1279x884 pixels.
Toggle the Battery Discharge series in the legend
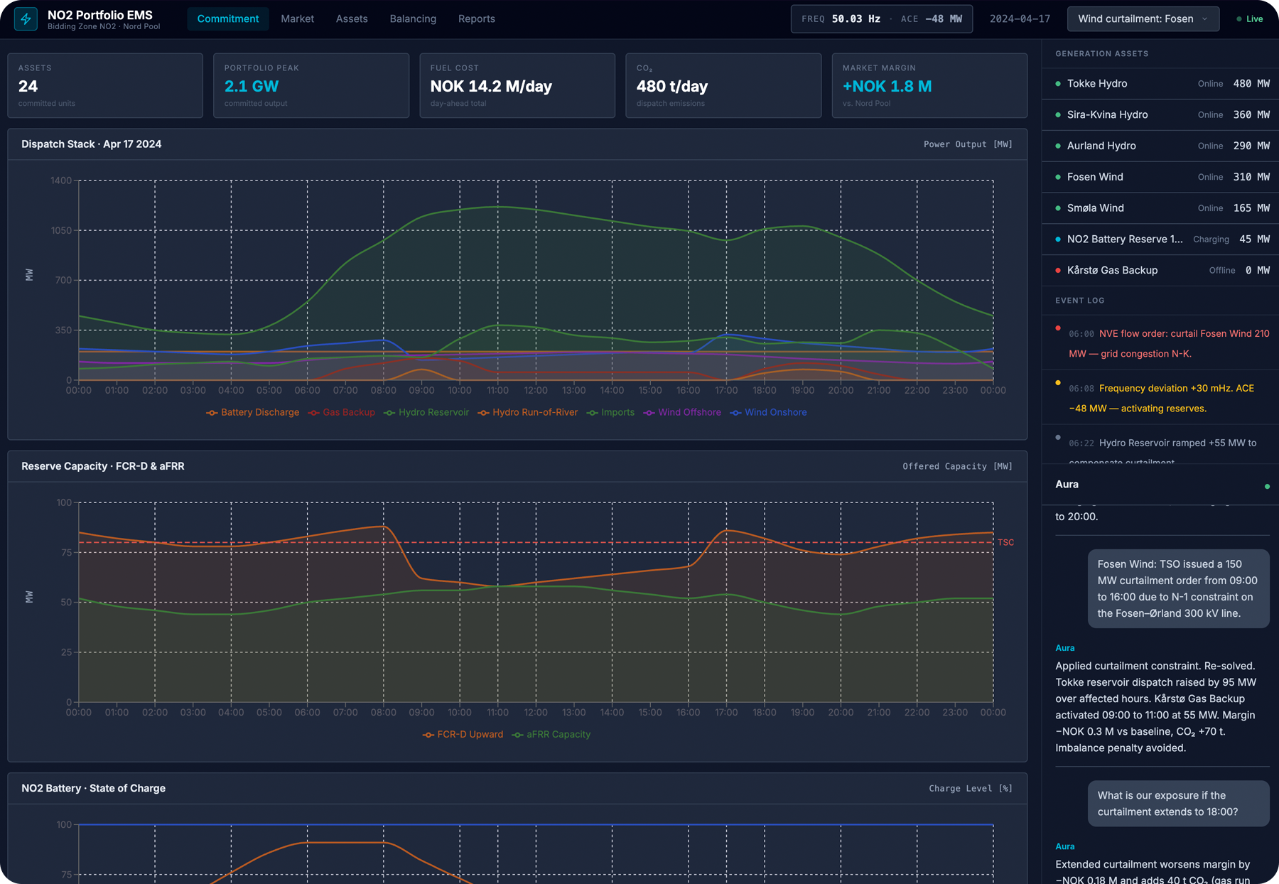pyautogui.click(x=252, y=413)
